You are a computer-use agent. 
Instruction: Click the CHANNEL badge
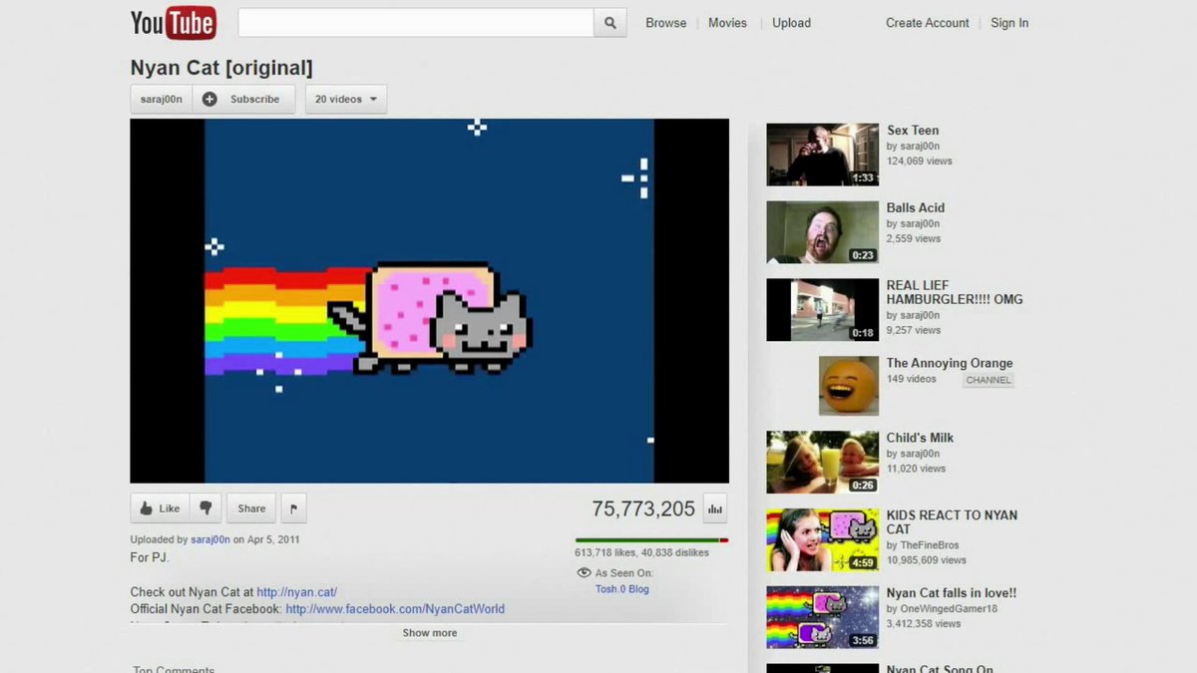989,380
